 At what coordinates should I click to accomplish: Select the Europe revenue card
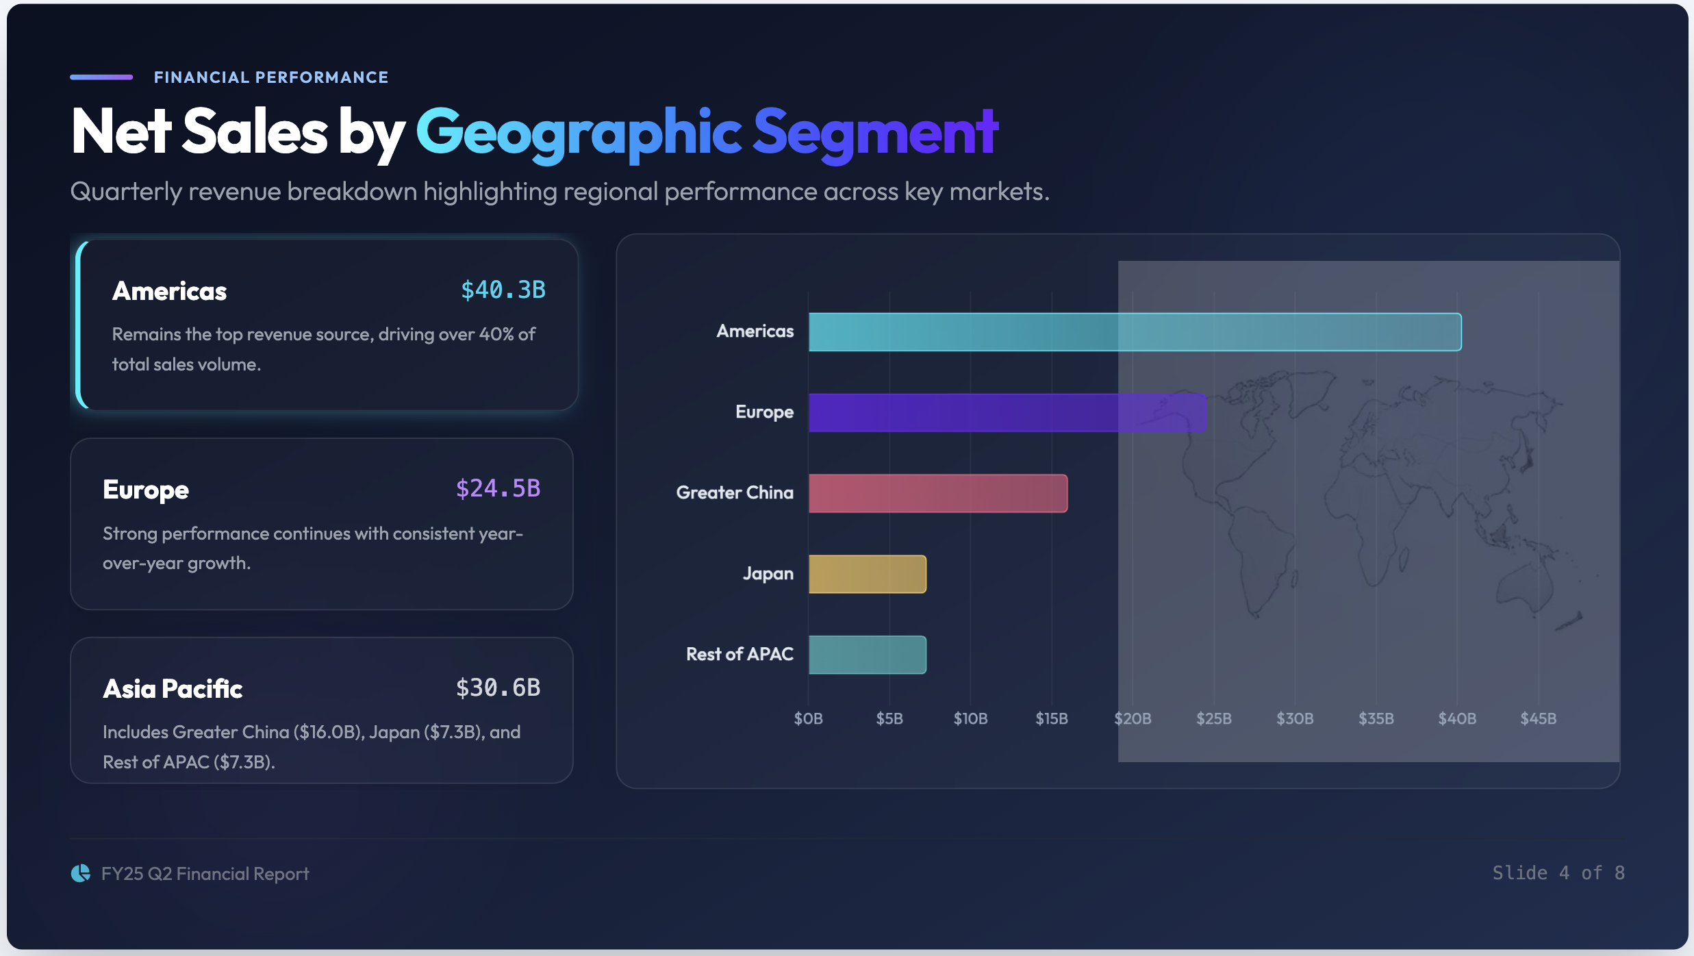(322, 524)
